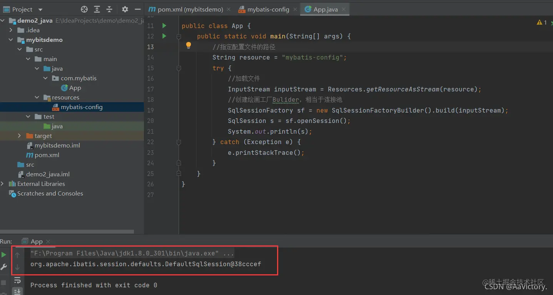The image size is (553, 295).
Task: Click the fold marker at catch line 22
Action: coord(179,142)
